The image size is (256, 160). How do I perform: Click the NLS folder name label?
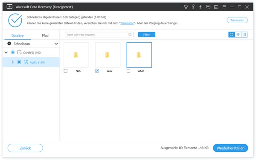tap(78, 71)
